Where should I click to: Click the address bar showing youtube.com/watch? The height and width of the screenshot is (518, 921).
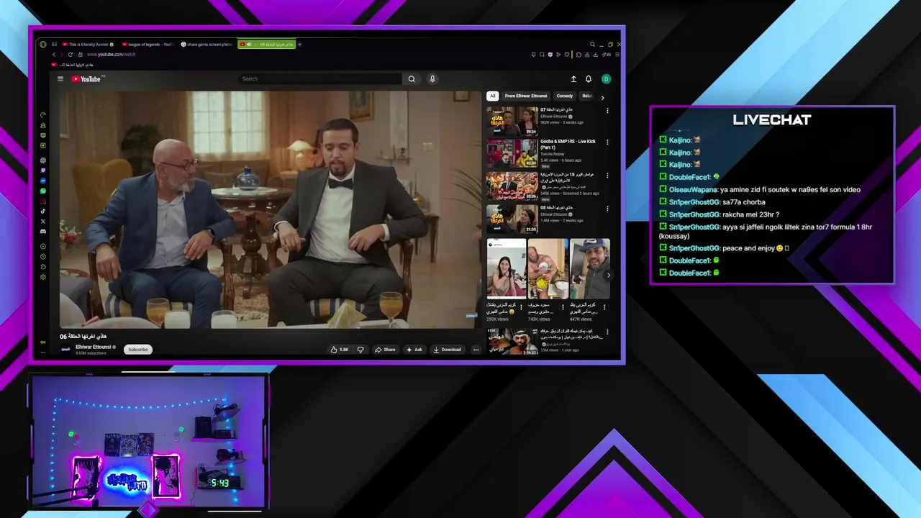pyautogui.click(x=111, y=55)
